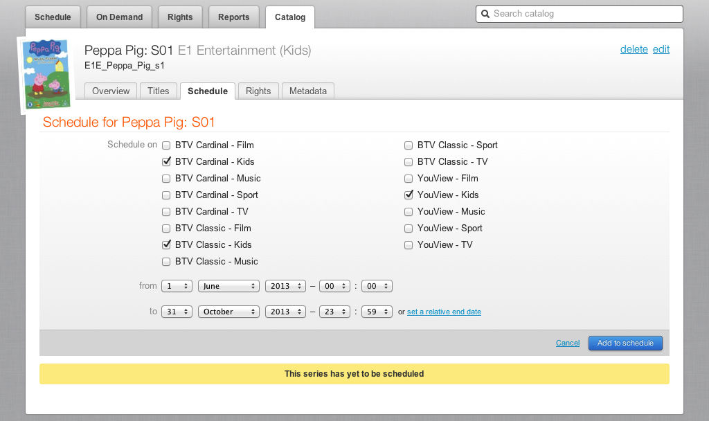Check BTV Cardinal - TV

coord(166,212)
